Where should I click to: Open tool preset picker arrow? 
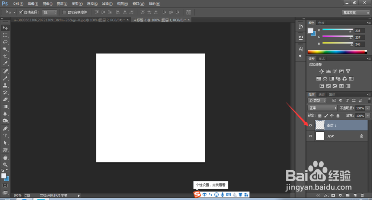[x=14, y=12]
